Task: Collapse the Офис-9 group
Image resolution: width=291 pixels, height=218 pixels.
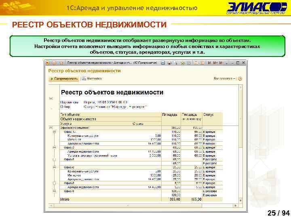Action: 55,191
